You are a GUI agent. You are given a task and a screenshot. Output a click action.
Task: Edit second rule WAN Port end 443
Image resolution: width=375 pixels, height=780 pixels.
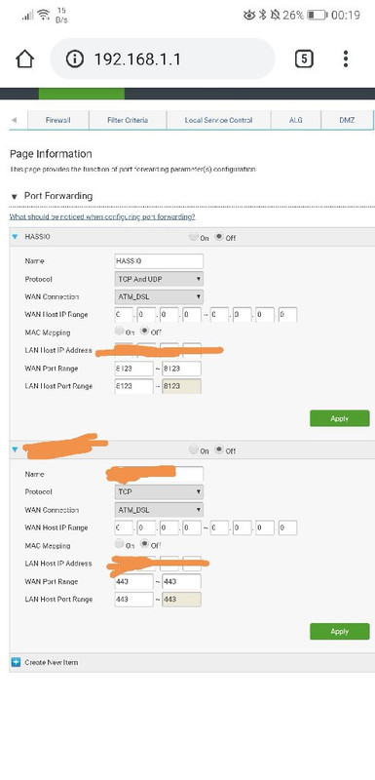click(x=182, y=581)
